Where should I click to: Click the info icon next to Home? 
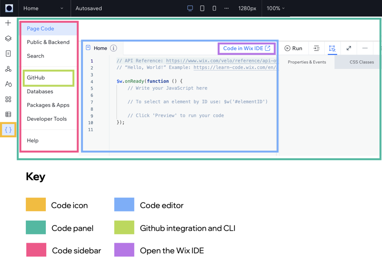coord(113,48)
